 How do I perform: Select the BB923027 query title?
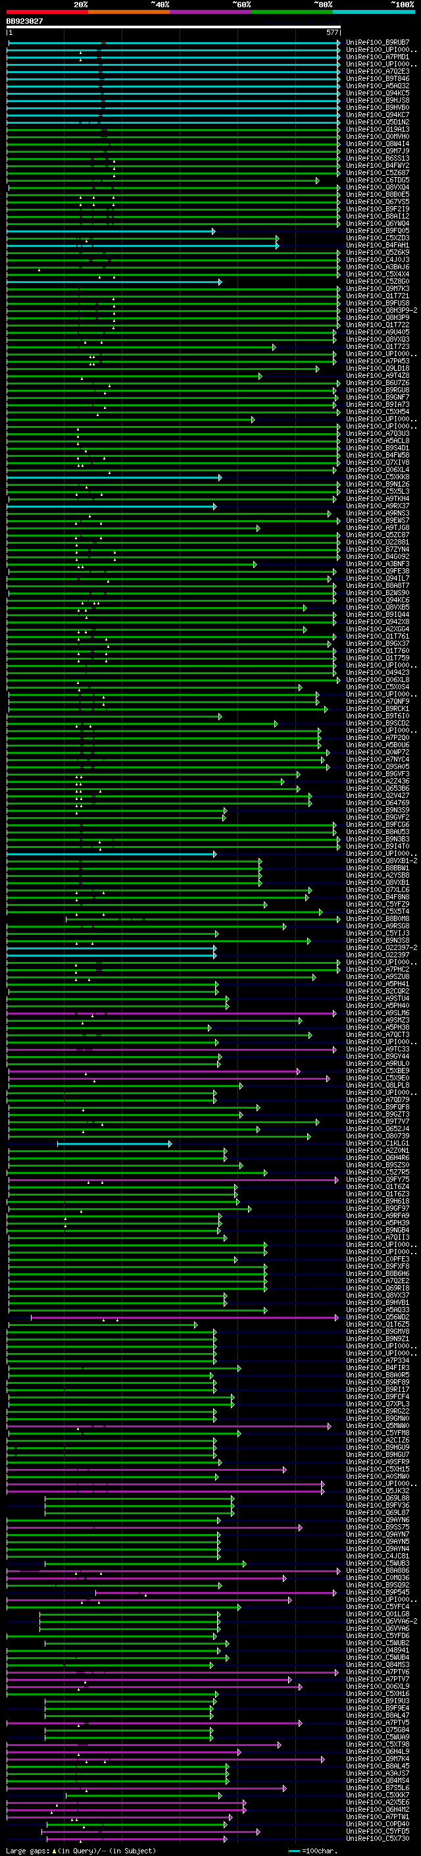(24, 22)
